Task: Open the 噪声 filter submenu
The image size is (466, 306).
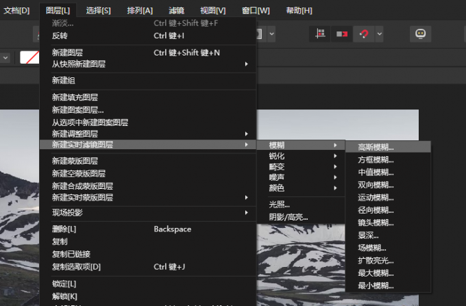Action: 301,177
